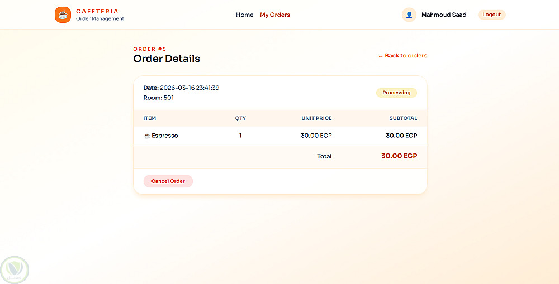The height and width of the screenshot is (284, 559).
Task: Go back via the Back to orders link
Action: (x=402, y=56)
